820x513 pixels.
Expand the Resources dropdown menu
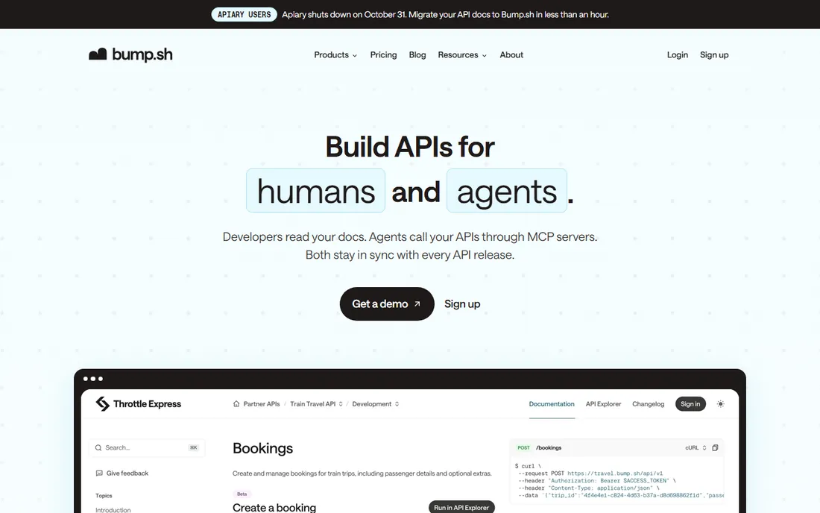[x=462, y=55]
